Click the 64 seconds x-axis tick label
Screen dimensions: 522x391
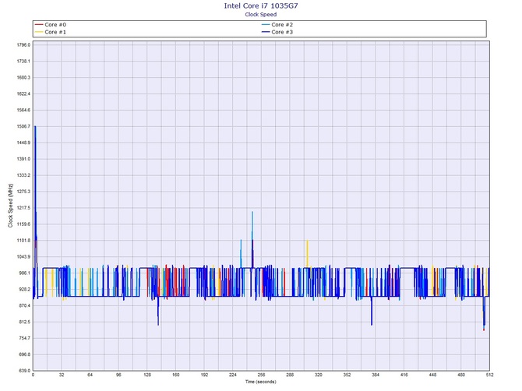pos(90,375)
